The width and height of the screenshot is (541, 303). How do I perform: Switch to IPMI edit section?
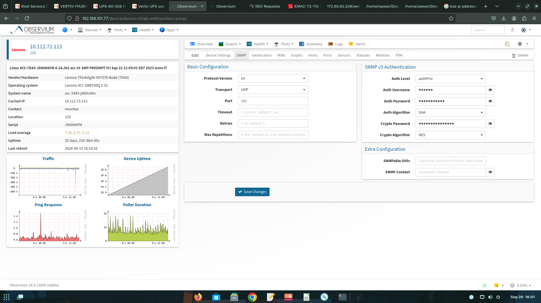[x=399, y=55]
